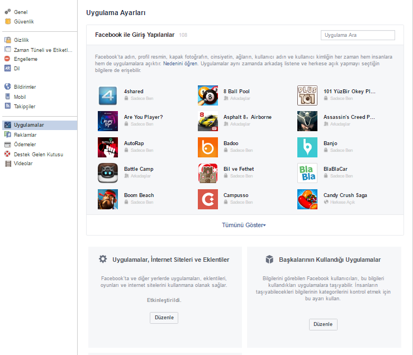Select the Asphalt 8: Airborne icon

coord(208,121)
